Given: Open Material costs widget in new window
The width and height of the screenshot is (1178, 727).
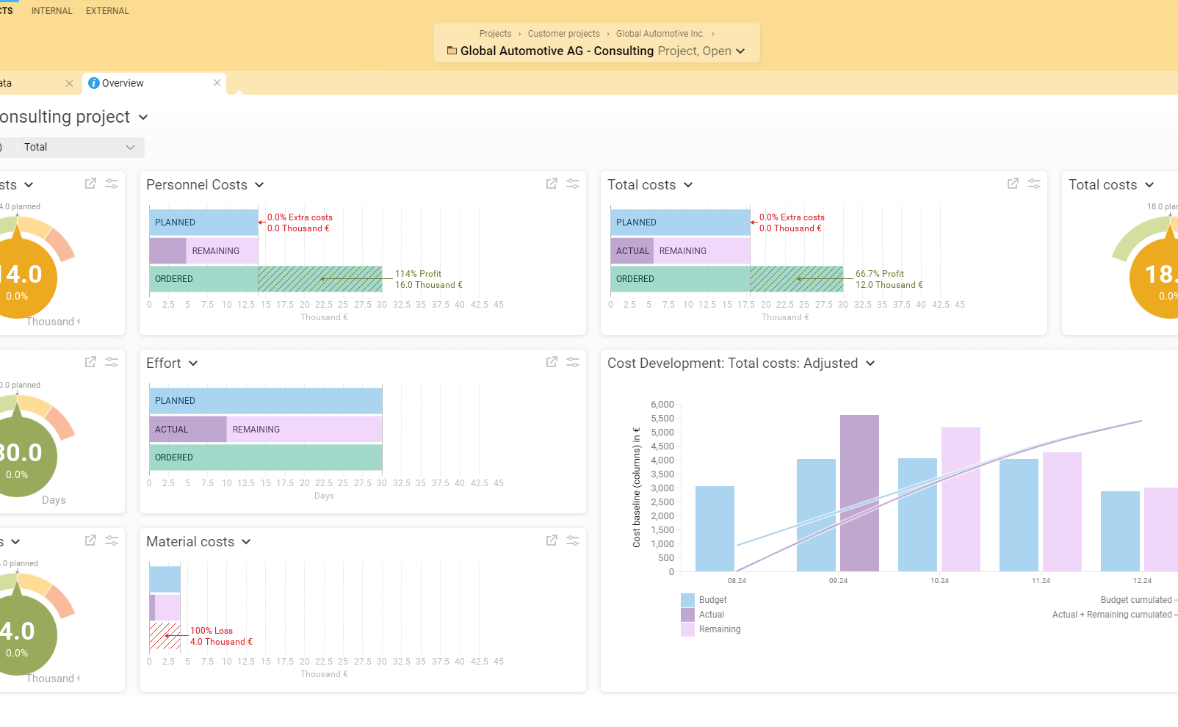Looking at the screenshot, I should click(x=552, y=540).
